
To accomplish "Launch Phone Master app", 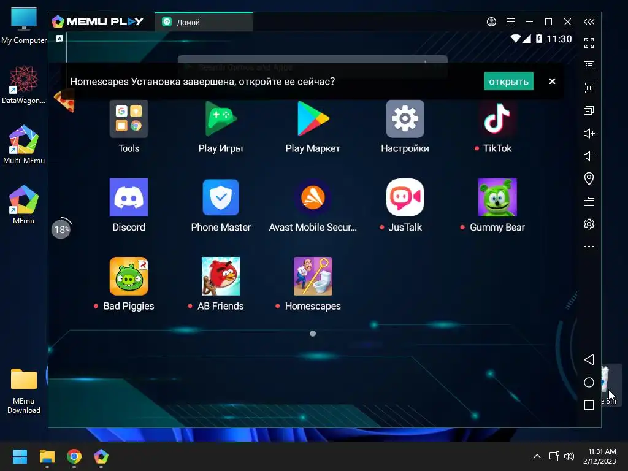I will 221,197.
